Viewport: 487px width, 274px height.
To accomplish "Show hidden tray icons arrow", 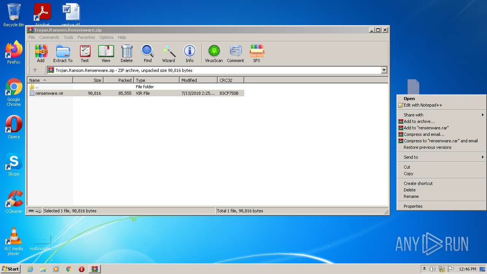I will point(424,269).
